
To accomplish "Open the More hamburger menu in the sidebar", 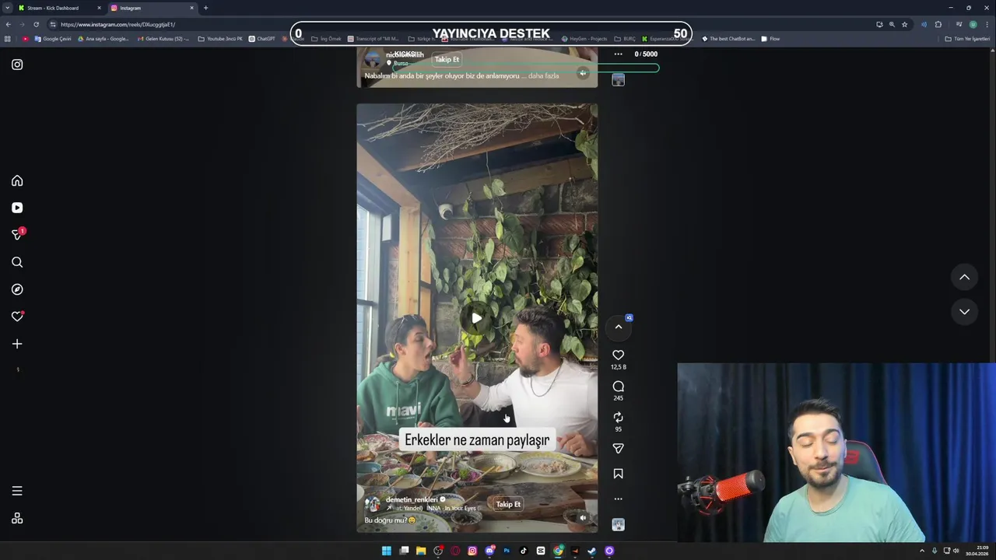I will (17, 491).
